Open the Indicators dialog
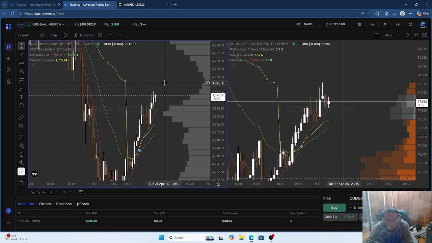Image resolution: width=432 pixels, height=243 pixels. tap(84, 35)
